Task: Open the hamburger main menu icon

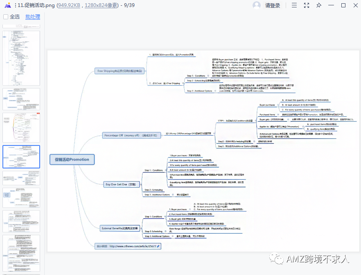Action: (x=294, y=5)
